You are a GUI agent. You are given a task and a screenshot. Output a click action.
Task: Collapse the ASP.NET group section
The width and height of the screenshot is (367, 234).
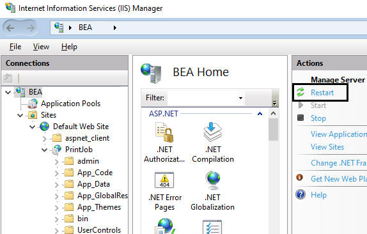pos(260,114)
